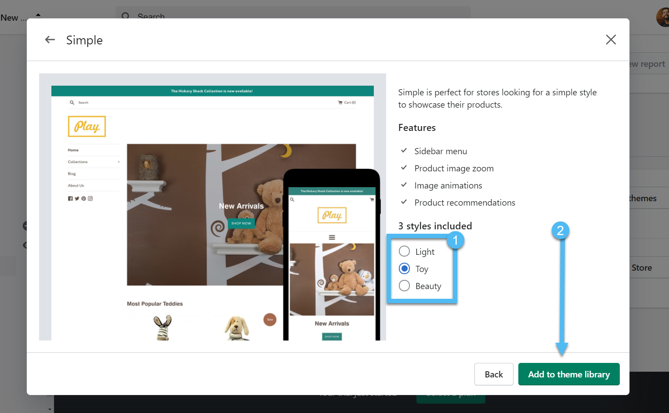Click the Facebook icon in preview sidebar

(70, 199)
